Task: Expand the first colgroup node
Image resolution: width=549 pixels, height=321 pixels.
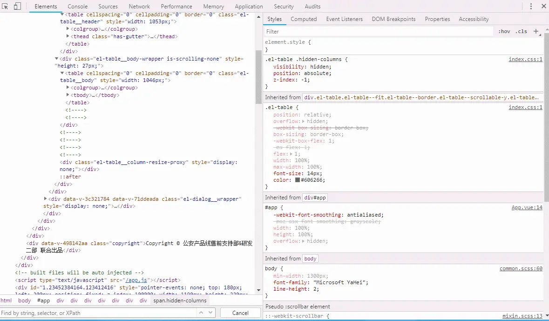Action: pyautogui.click(x=68, y=29)
